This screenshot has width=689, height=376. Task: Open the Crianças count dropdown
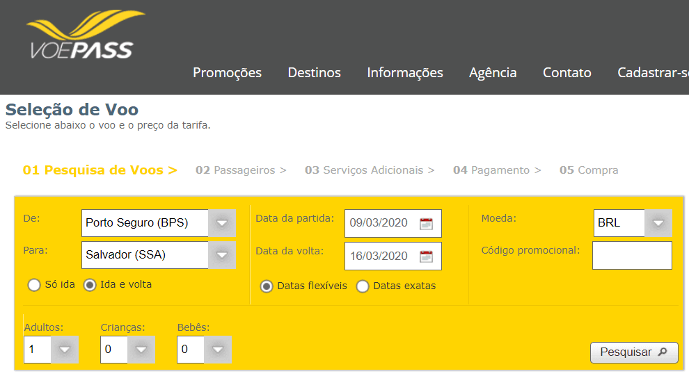tap(141, 349)
